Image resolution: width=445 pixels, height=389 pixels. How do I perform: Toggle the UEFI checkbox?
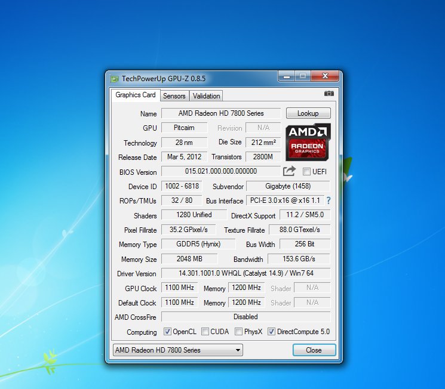tap(306, 172)
